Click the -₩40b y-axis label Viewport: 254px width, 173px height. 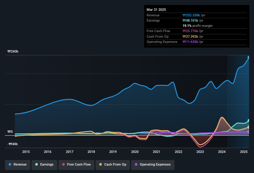[12, 144]
